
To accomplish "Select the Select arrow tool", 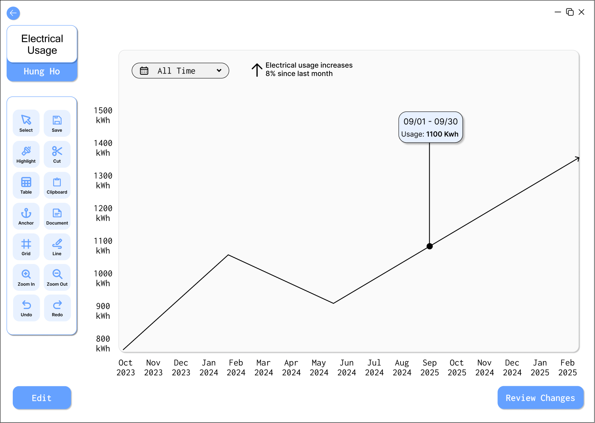I will tap(26, 123).
